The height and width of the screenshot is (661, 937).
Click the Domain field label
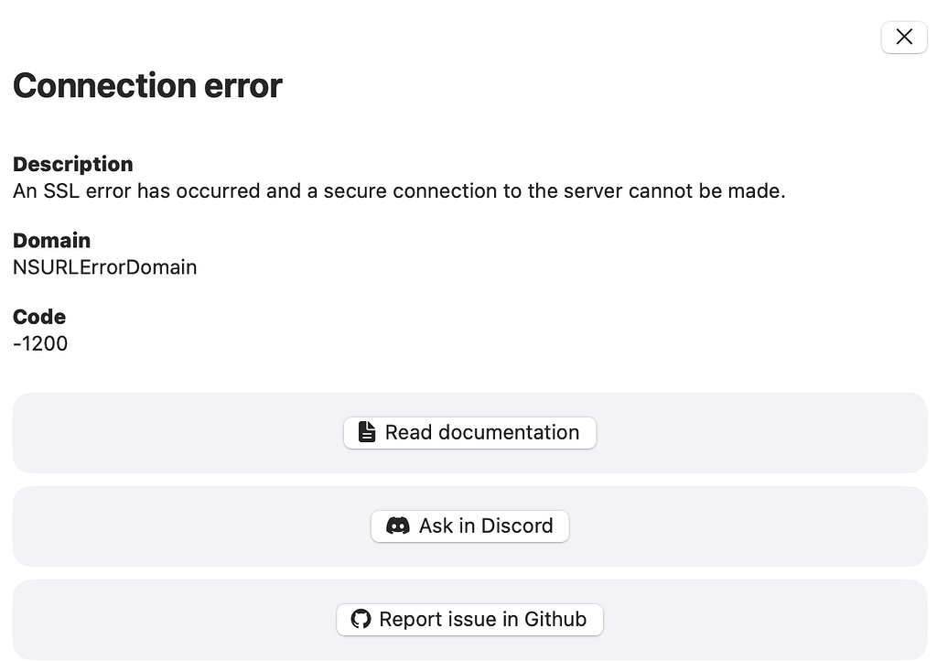51,241
